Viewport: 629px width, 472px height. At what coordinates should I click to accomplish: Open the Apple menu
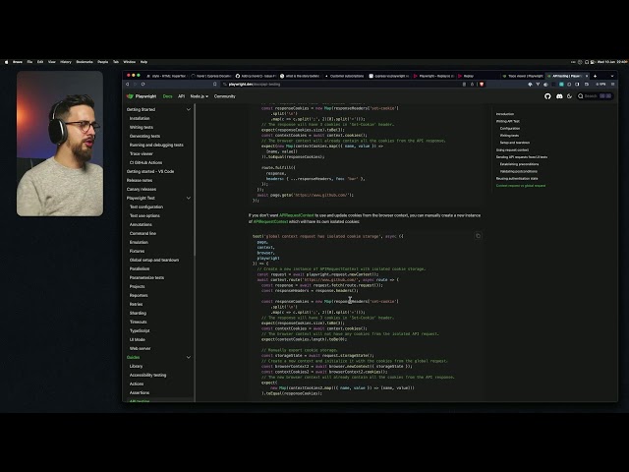pos(6,62)
